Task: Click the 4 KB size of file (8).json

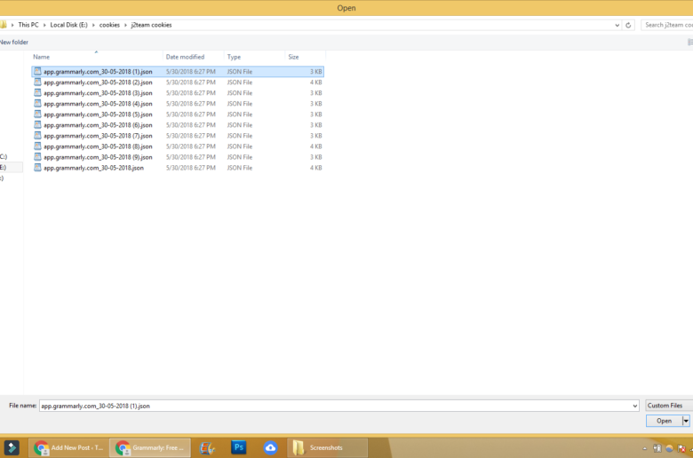Action: click(x=315, y=146)
